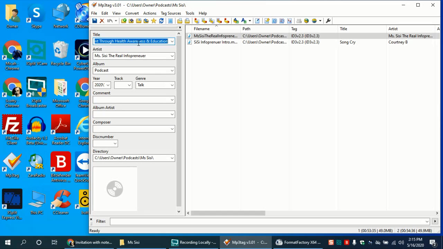Select the Microsoft Office desktop folder
Viewport: 443px width, 249px height.
click(x=61, y=93)
